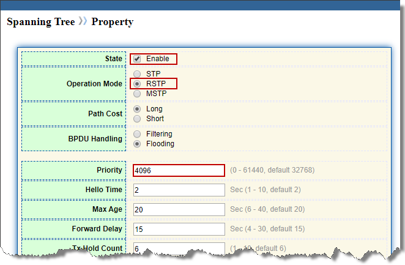Click the breadcrumb chevron separator icon
The image size is (405, 265).
coord(83,22)
